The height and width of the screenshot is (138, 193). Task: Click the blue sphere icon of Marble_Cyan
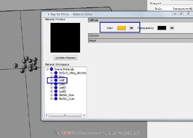[56, 99]
